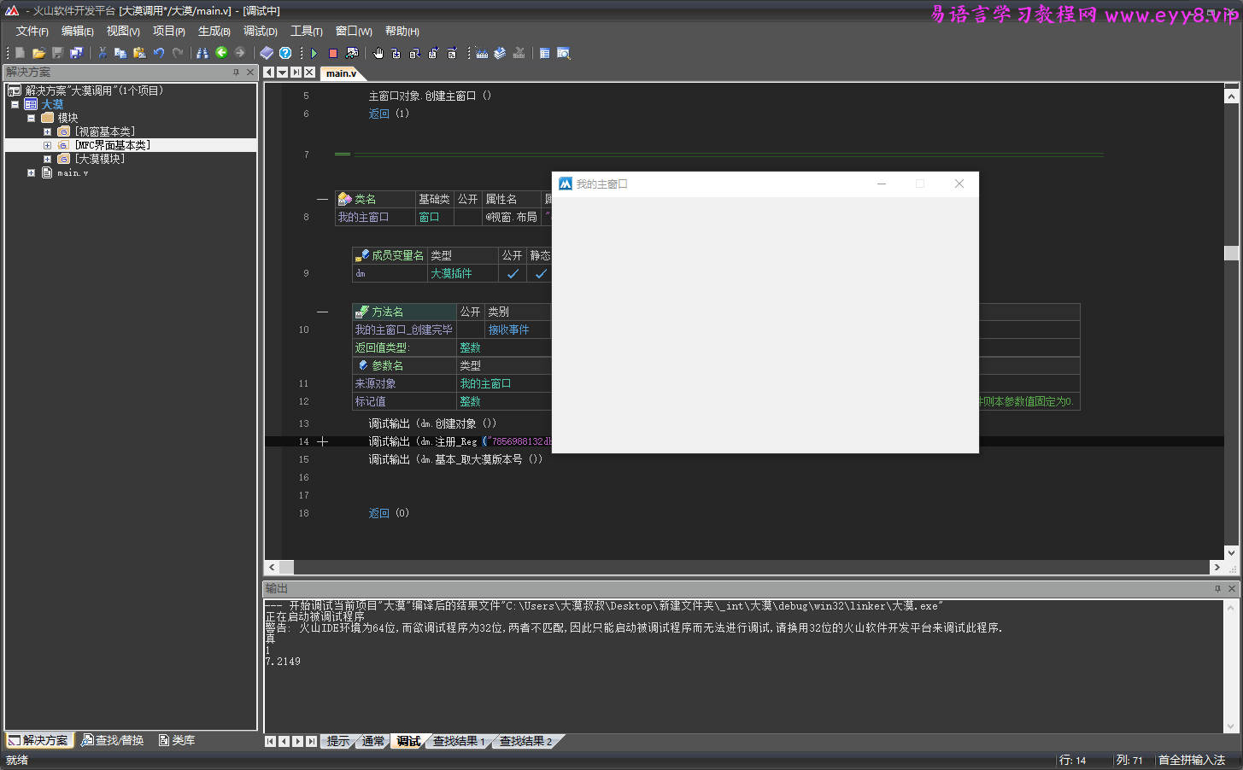Screen dimensions: 1243x770
Task: Click the 我的主窗口 window title bar
Action: pos(765,184)
